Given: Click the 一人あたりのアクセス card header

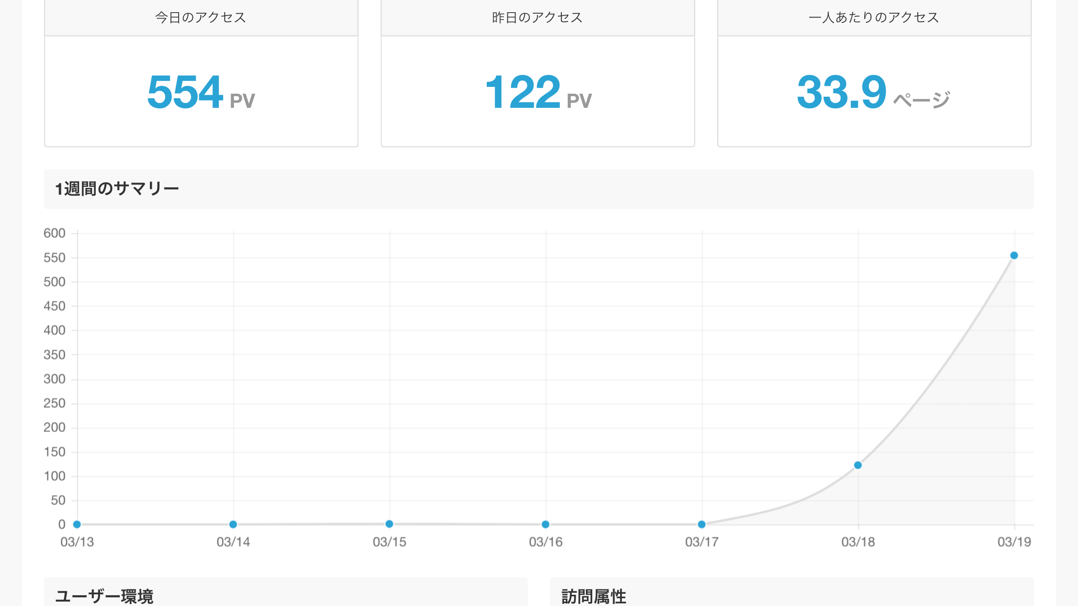Looking at the screenshot, I should [x=874, y=18].
